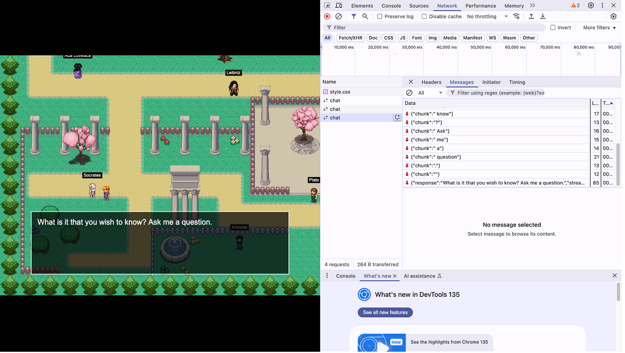The height and width of the screenshot is (353, 625).
Task: Export HAR file download icon
Action: (543, 16)
